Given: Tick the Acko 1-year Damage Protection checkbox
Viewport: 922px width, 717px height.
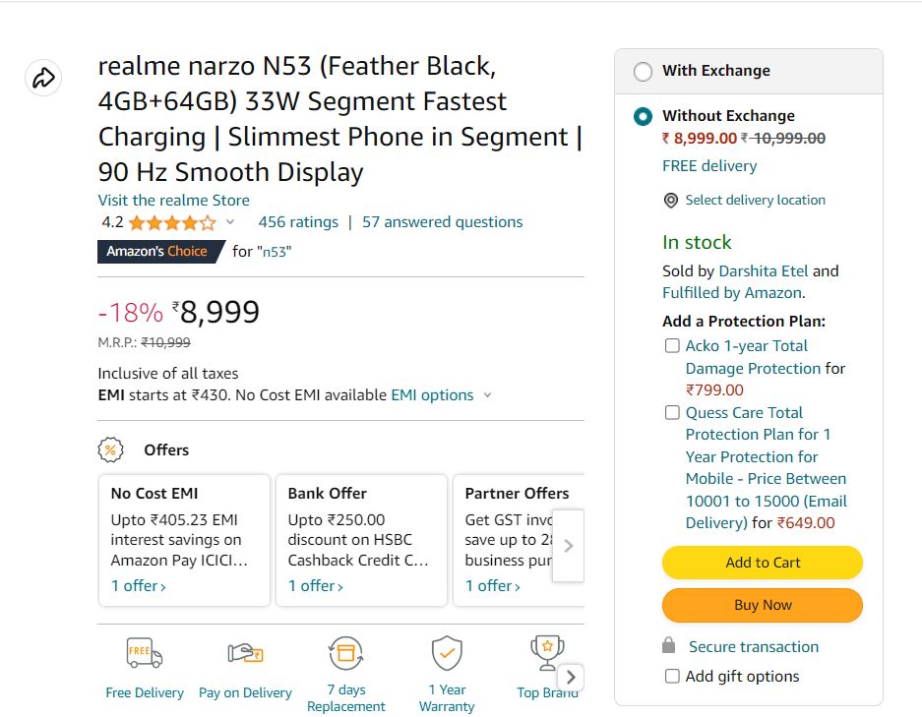Looking at the screenshot, I should pos(672,346).
